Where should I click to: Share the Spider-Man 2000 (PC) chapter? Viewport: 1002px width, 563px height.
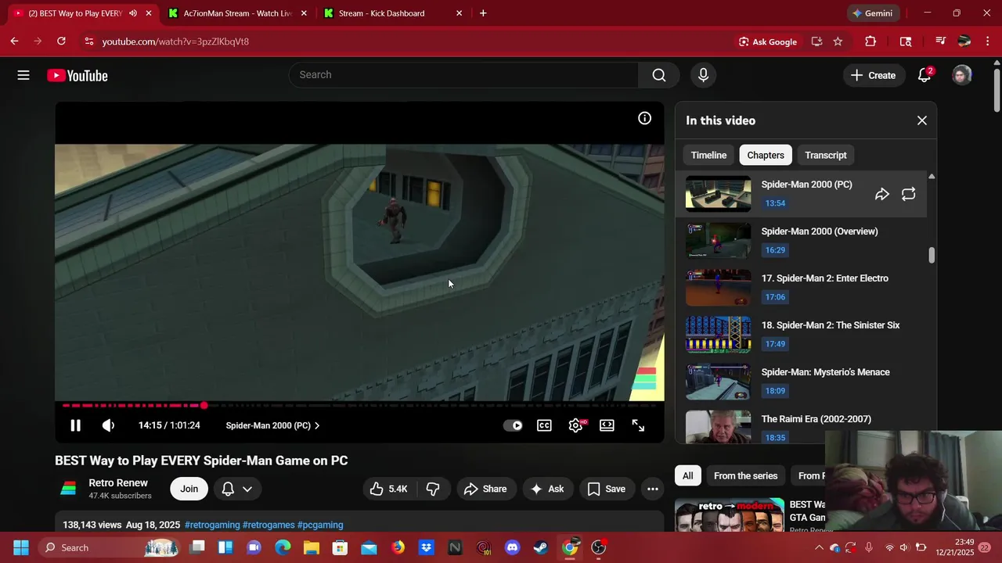click(x=882, y=194)
